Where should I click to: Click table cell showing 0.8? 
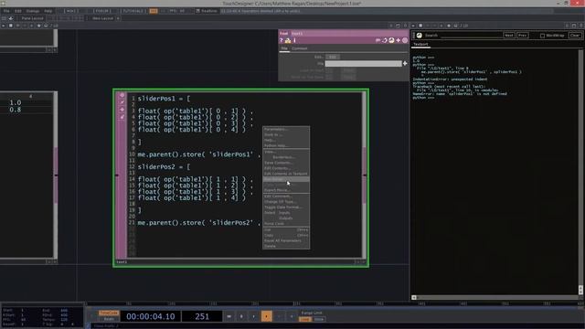click(16, 110)
